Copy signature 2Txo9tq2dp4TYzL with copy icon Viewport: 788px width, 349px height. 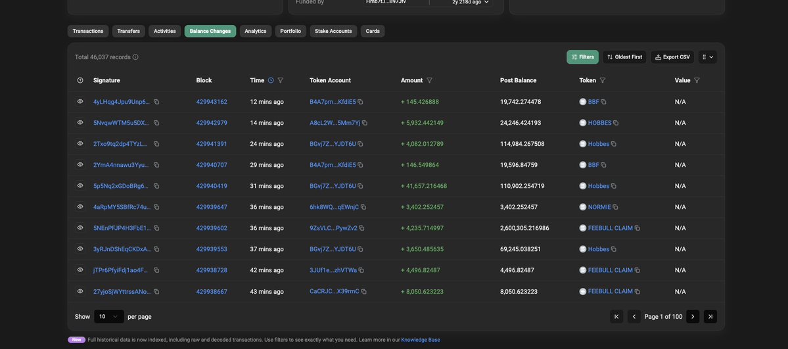(x=156, y=144)
